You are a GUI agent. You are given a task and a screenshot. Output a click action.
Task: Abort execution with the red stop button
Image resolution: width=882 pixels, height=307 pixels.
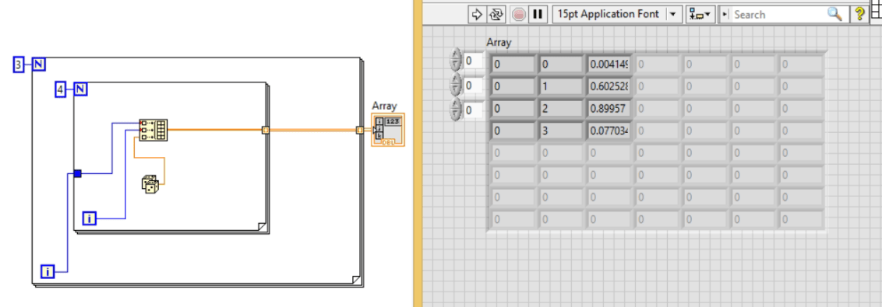(x=519, y=15)
